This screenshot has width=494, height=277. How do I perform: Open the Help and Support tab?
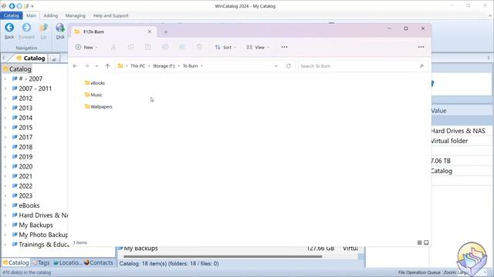(x=110, y=15)
